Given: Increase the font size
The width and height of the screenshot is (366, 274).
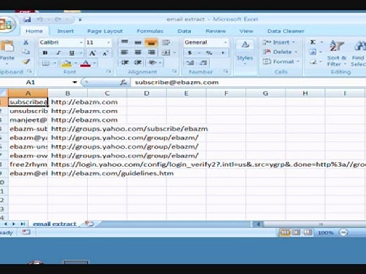Looking at the screenshot, I should [93, 53].
